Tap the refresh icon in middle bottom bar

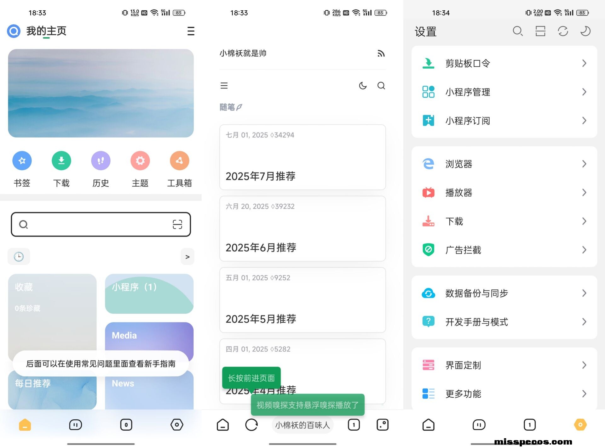point(251,425)
